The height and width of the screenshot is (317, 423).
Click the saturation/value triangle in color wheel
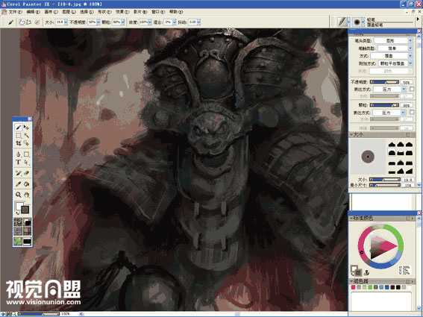[x=382, y=246]
